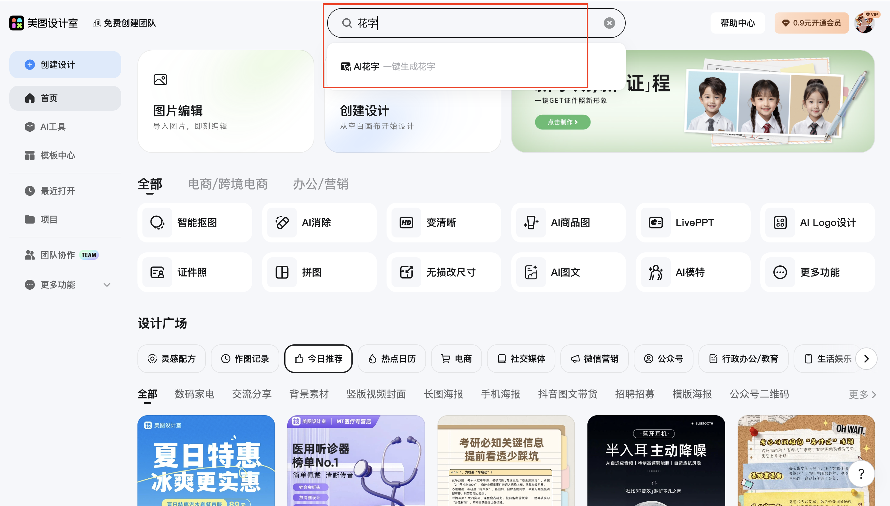Open 夏日特惠 template thumbnail
This screenshot has width=890, height=506.
(x=206, y=461)
